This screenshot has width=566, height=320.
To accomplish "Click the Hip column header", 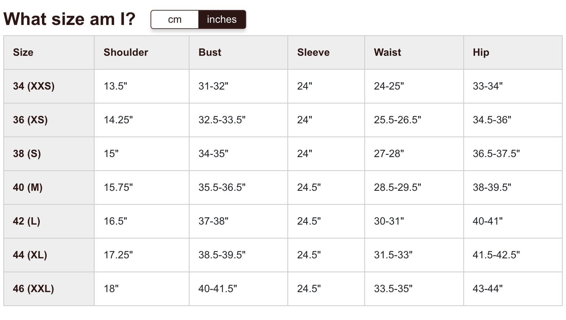I will [x=481, y=52].
